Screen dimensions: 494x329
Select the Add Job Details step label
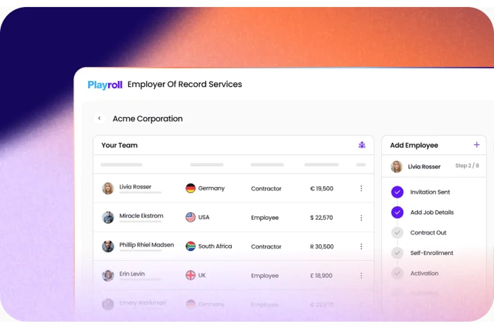pos(432,212)
